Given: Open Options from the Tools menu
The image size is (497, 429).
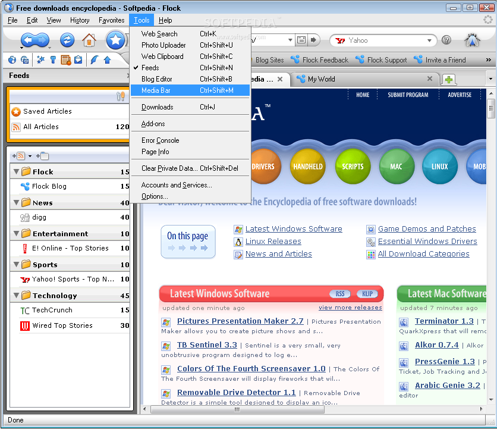Looking at the screenshot, I should (190, 196).
